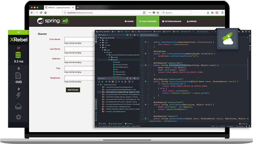Toggle the pink lambdas filter in Structure
Image resolution: width=253 pixels, height=144 pixels.
click(x=125, y=82)
